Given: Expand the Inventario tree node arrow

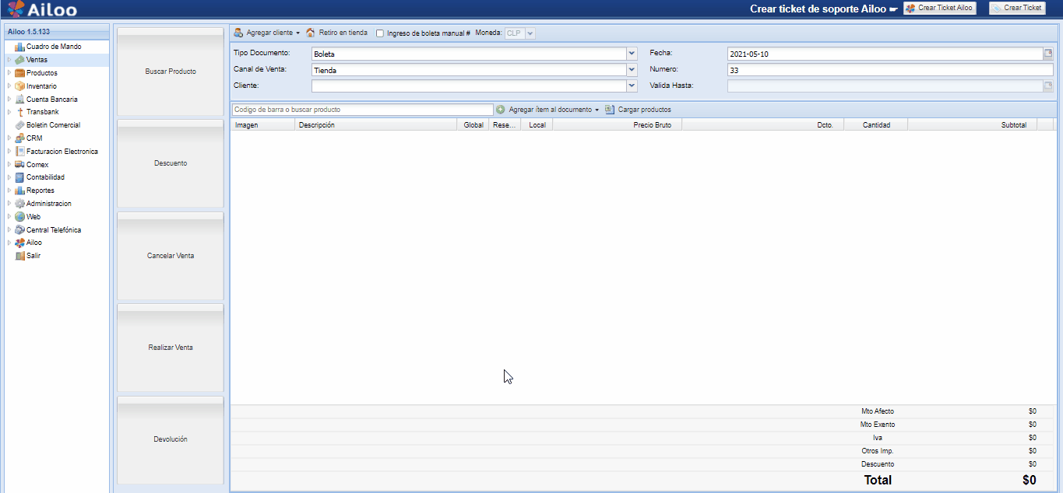Looking at the screenshot, I should click(x=9, y=86).
